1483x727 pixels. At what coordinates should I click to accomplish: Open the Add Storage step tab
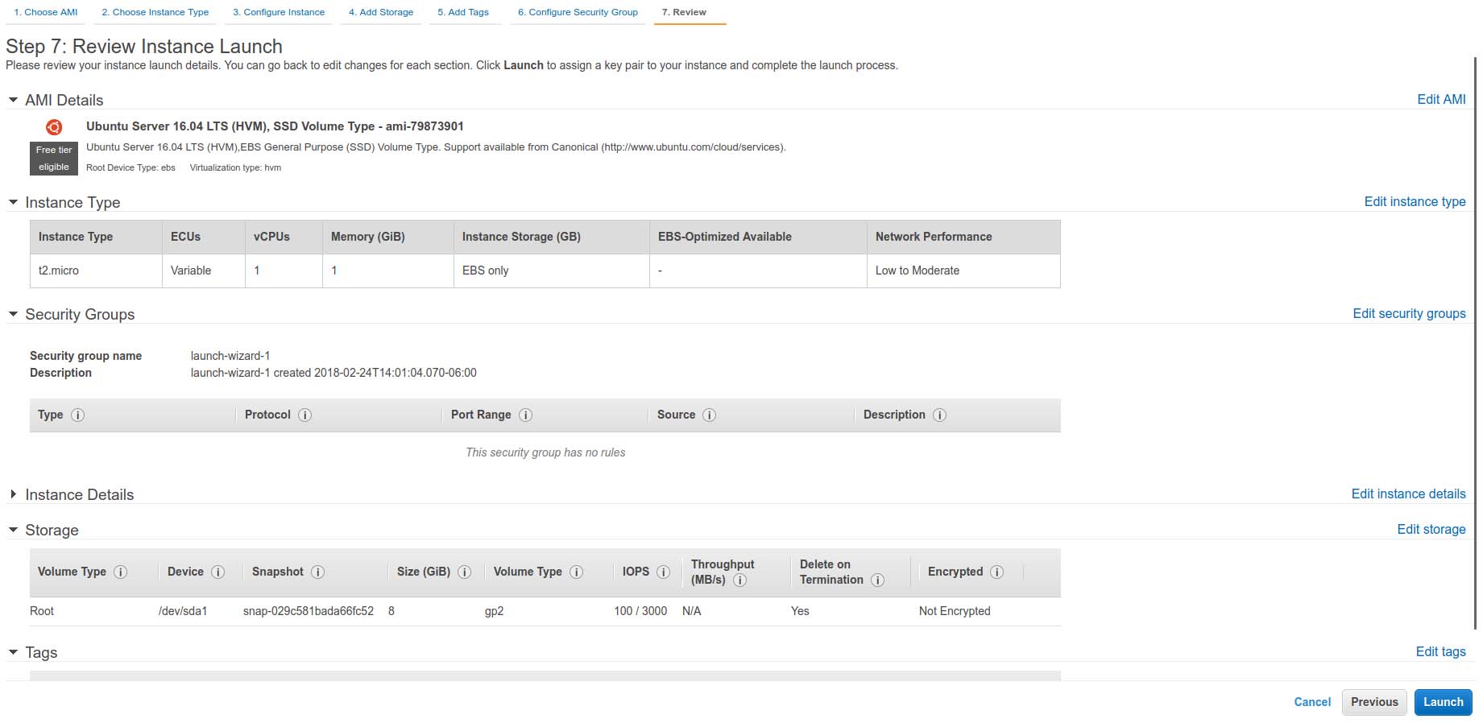381,12
